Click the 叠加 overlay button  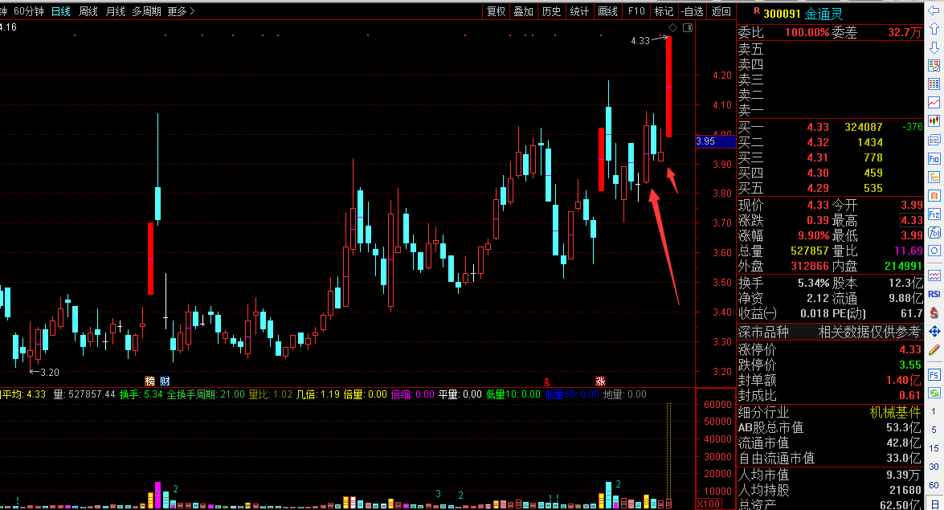[523, 11]
